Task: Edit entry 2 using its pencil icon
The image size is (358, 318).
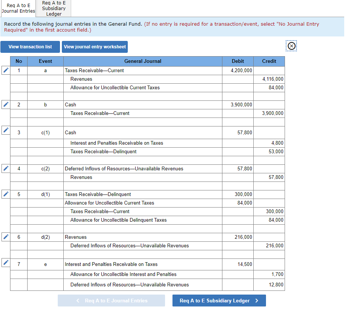Action: click(x=5, y=104)
